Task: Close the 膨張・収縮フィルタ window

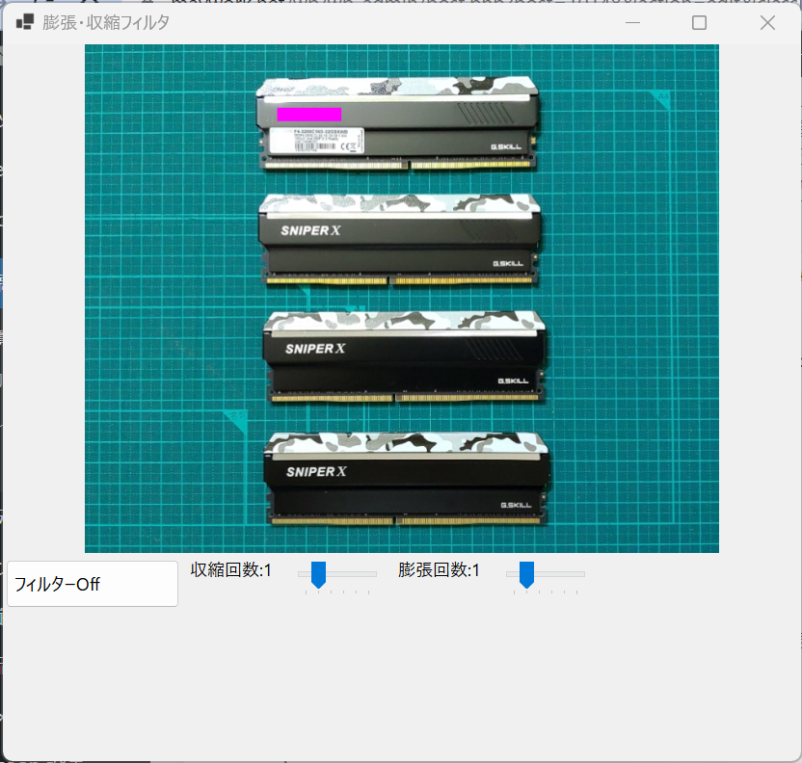Action: pyautogui.click(x=767, y=22)
